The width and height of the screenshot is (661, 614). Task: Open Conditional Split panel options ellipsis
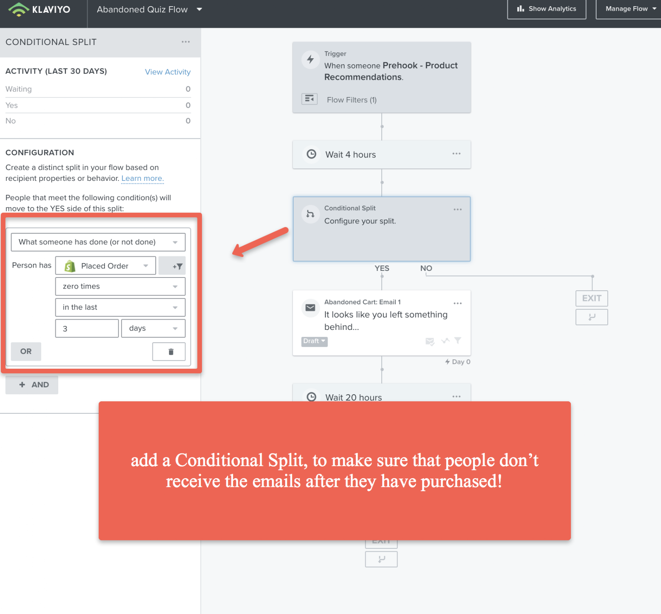(x=185, y=42)
